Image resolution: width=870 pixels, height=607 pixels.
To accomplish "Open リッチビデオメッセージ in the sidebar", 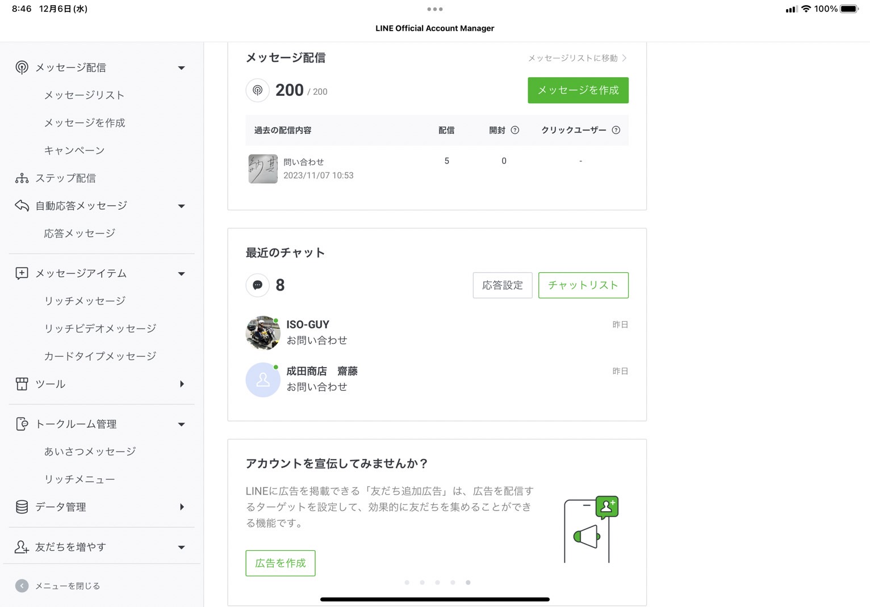I will [100, 328].
